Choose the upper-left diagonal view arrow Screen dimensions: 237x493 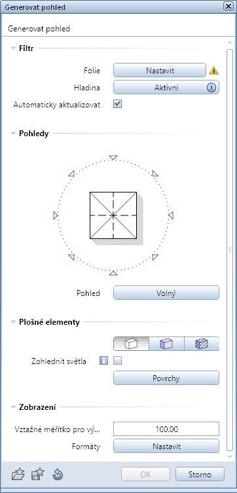coord(71,173)
